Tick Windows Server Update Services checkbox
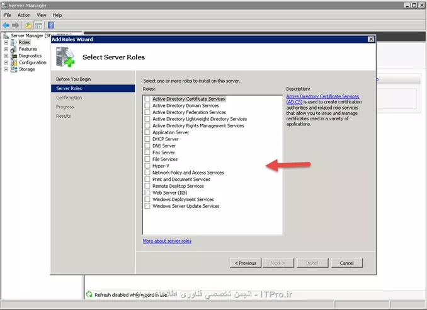 point(147,206)
